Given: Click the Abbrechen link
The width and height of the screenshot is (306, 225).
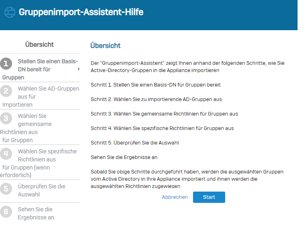Looking at the screenshot, I should [175, 197].
